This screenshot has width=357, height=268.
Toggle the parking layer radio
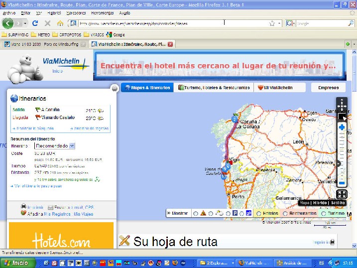click(228, 214)
